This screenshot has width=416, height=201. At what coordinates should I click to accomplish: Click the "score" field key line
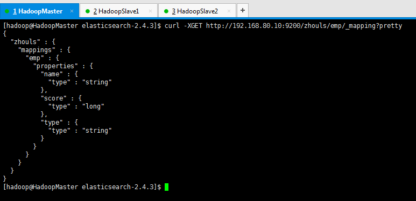(61, 98)
